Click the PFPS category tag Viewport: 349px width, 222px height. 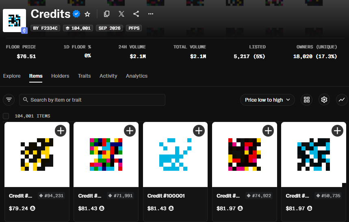(x=134, y=28)
